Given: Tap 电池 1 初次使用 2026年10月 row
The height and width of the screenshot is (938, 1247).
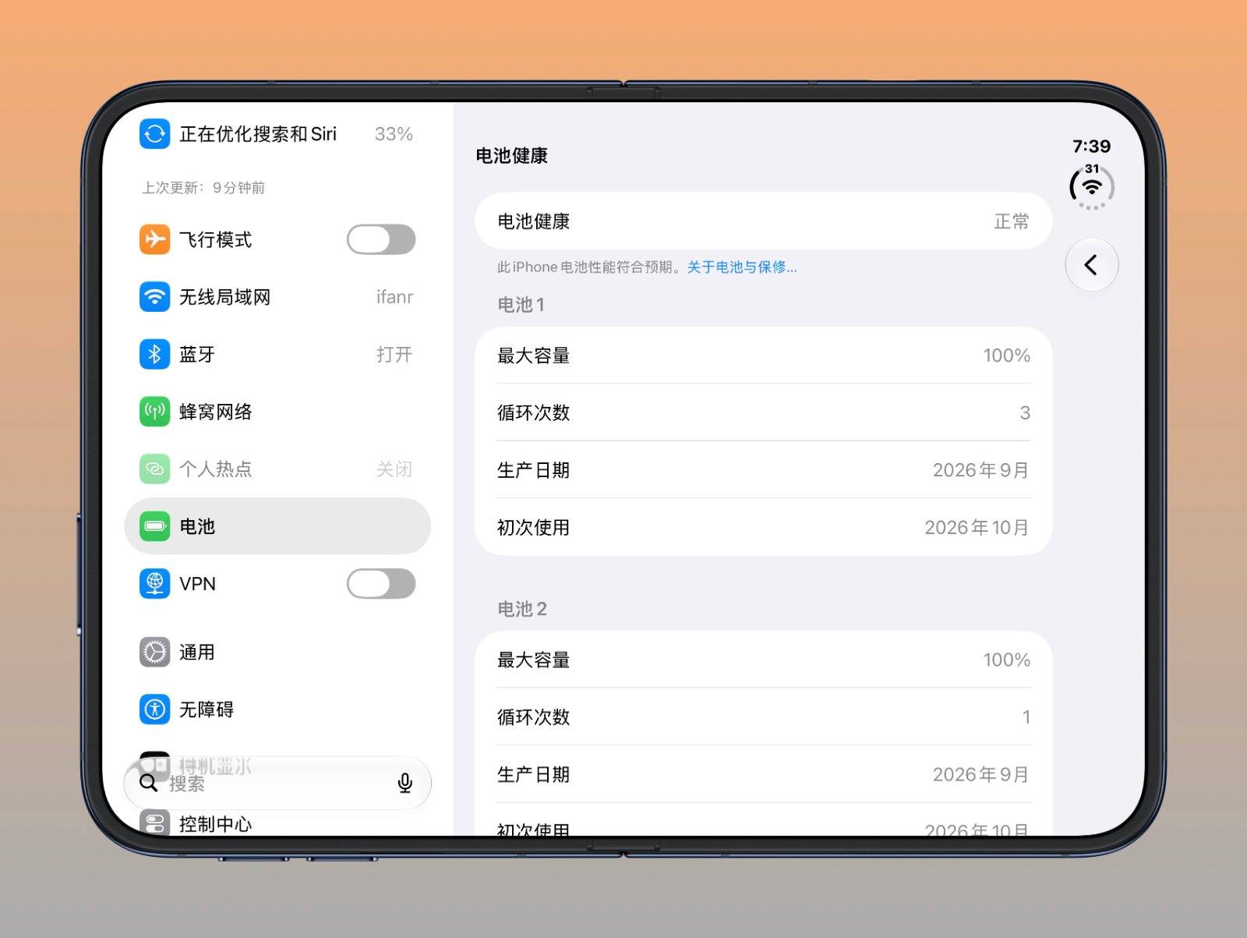Looking at the screenshot, I should click(x=764, y=527).
